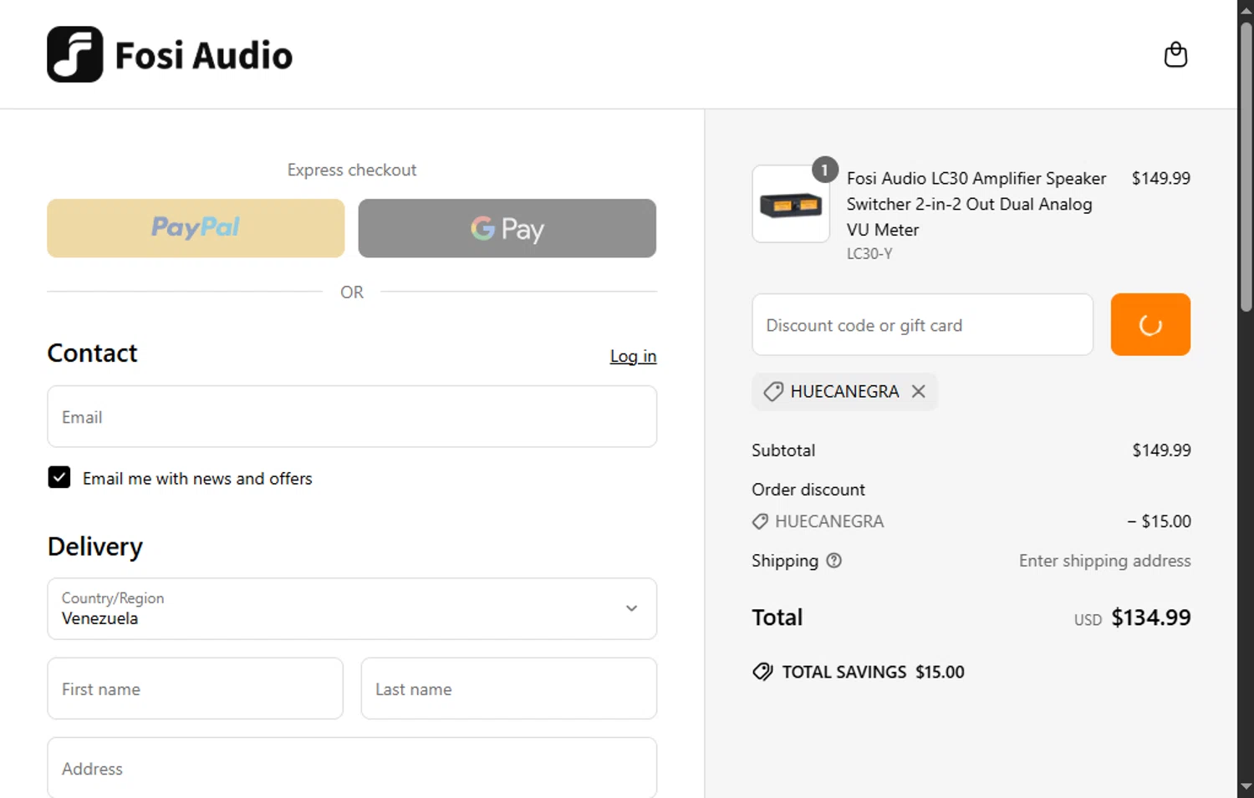Click the quantity badge on product image
The width and height of the screenshot is (1254, 798).
pos(824,170)
